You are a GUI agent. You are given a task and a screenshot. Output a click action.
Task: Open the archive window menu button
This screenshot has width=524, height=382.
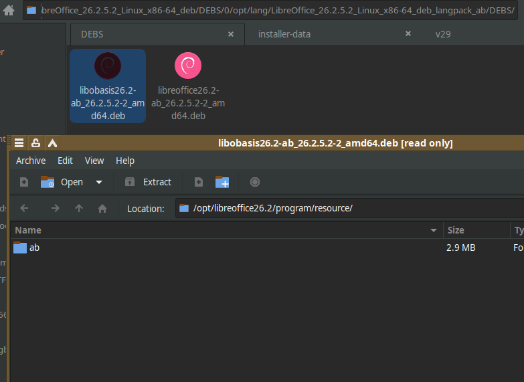tap(19, 143)
